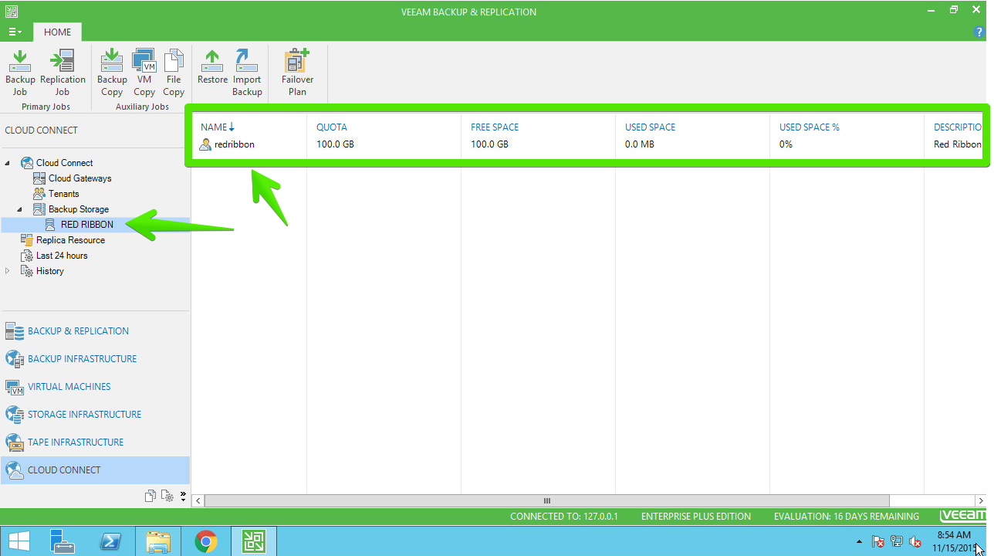Image resolution: width=994 pixels, height=556 pixels.
Task: Click the CONNECTED TO: 127.0.0.1 status
Action: (x=564, y=517)
